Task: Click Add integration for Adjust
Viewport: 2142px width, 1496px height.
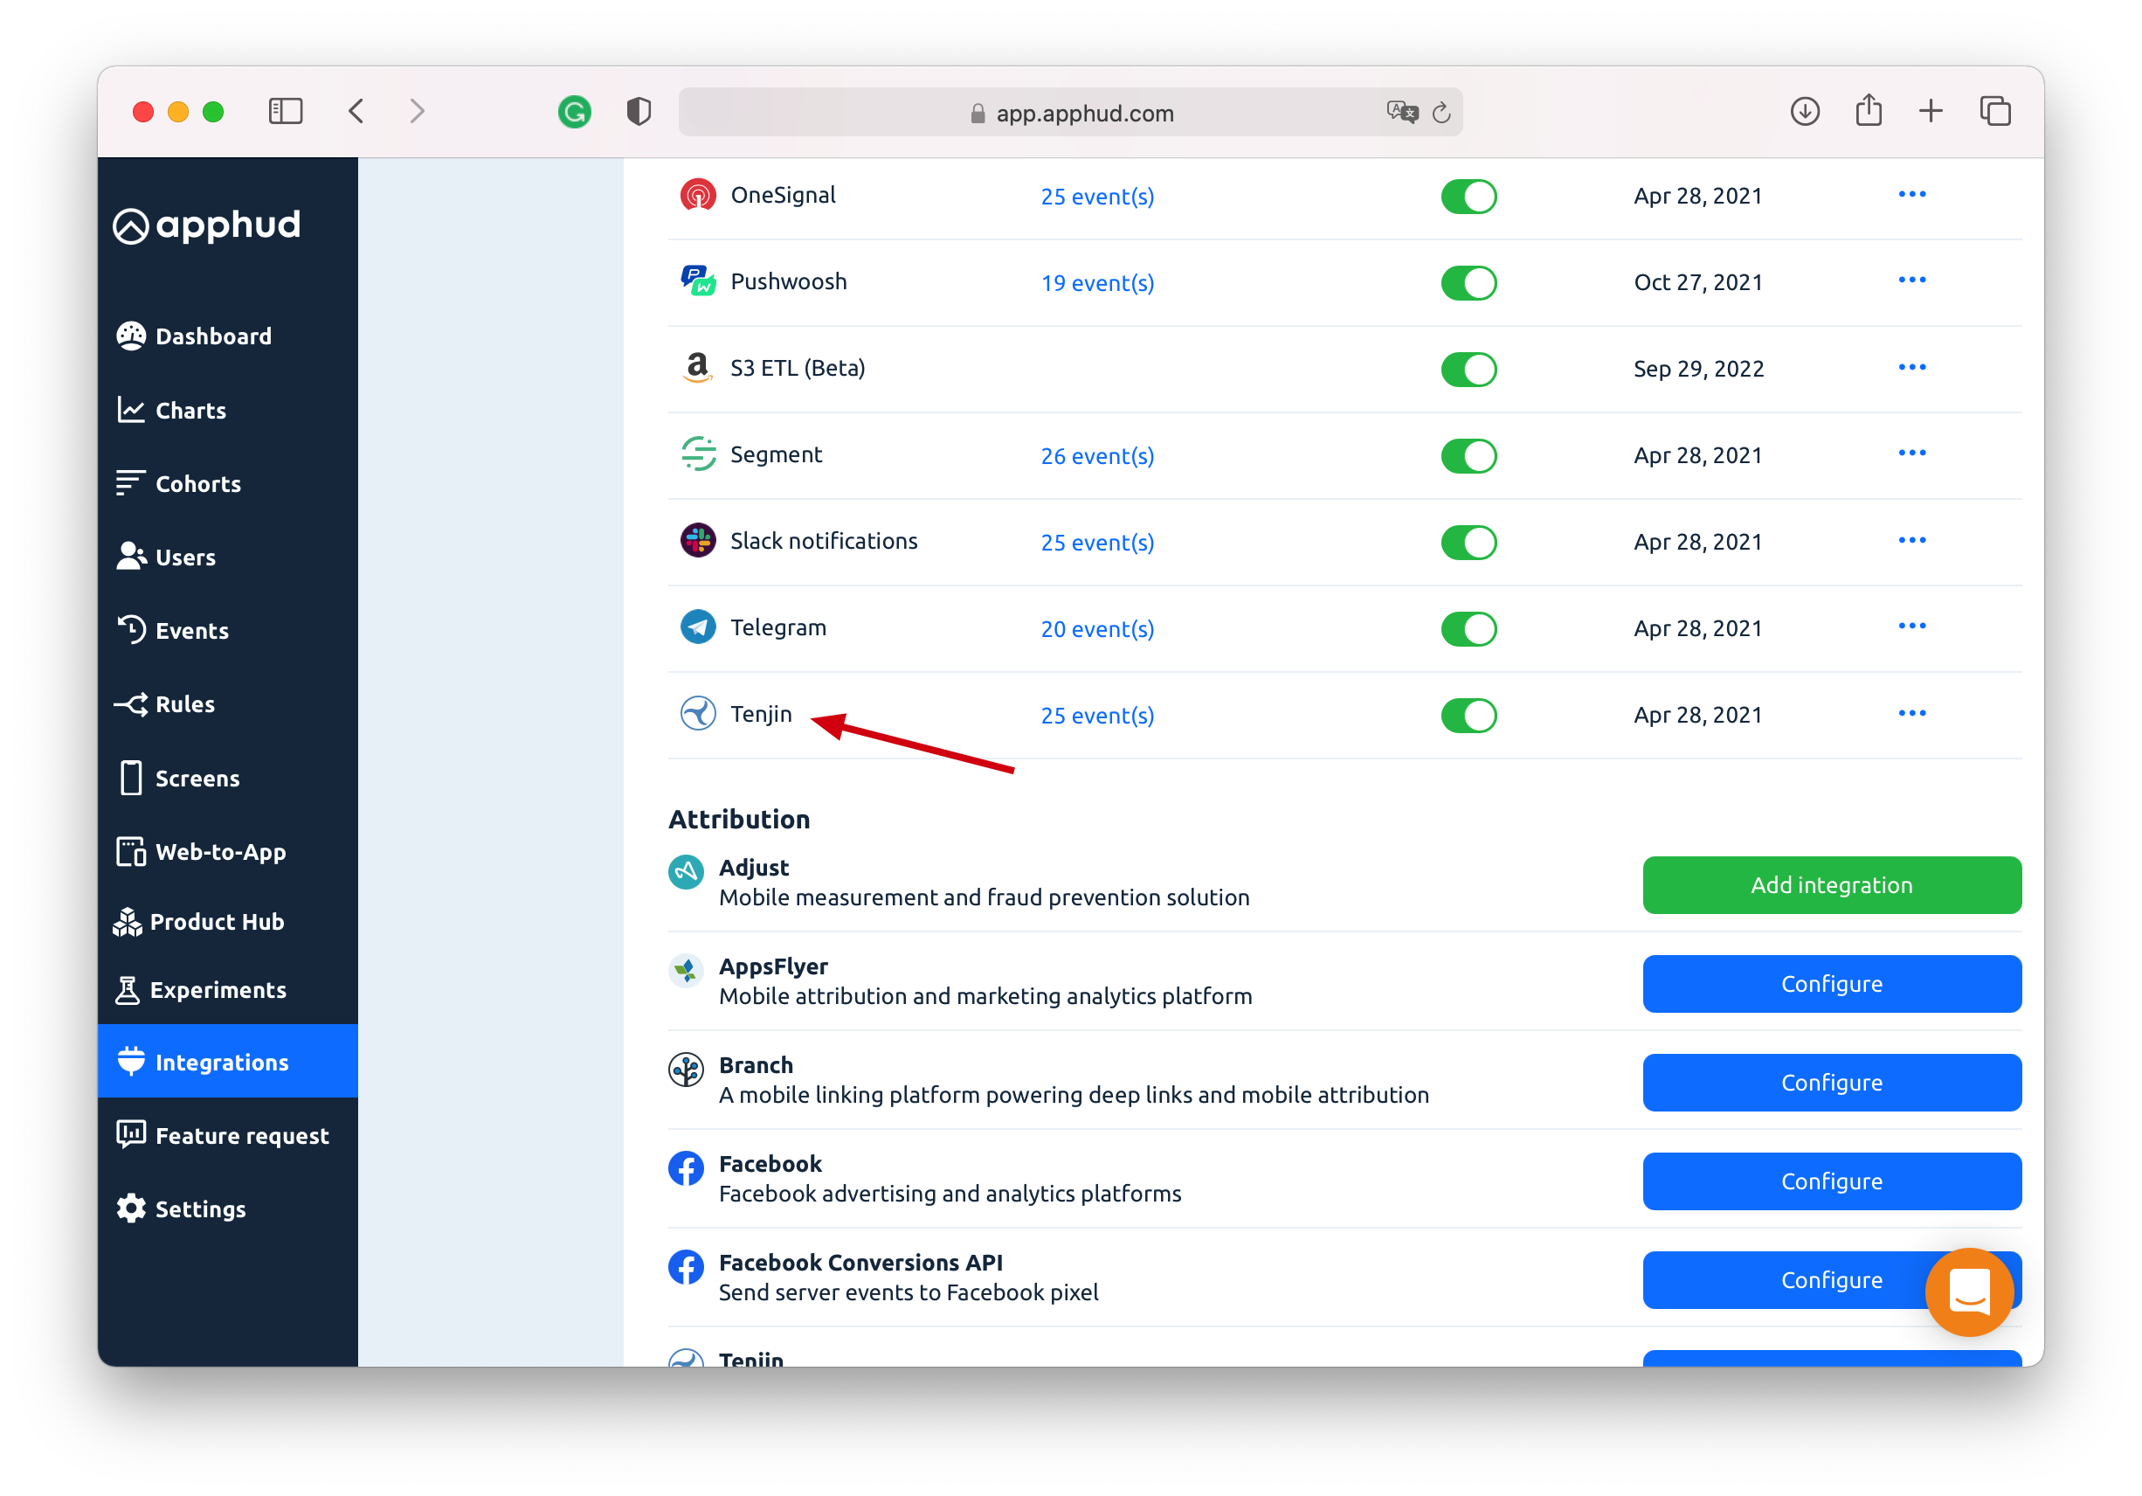Action: click(1830, 884)
